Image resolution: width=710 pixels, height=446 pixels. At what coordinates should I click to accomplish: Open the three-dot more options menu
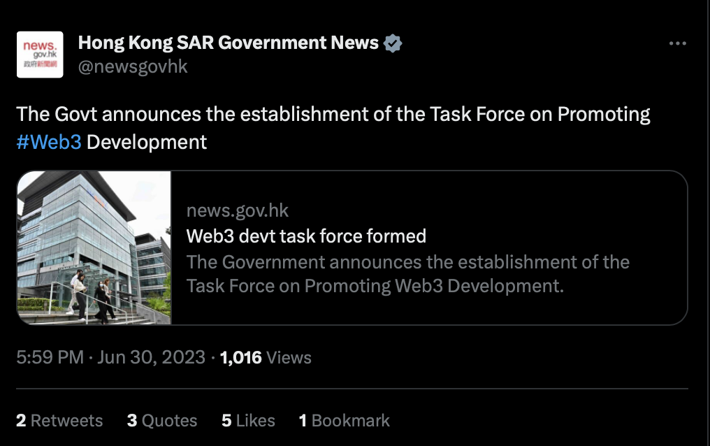[677, 43]
